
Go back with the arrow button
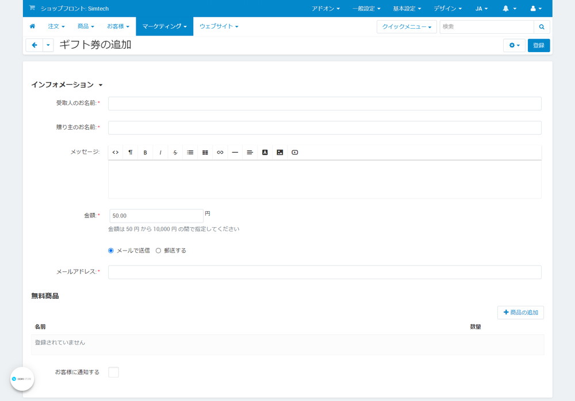[x=34, y=45]
